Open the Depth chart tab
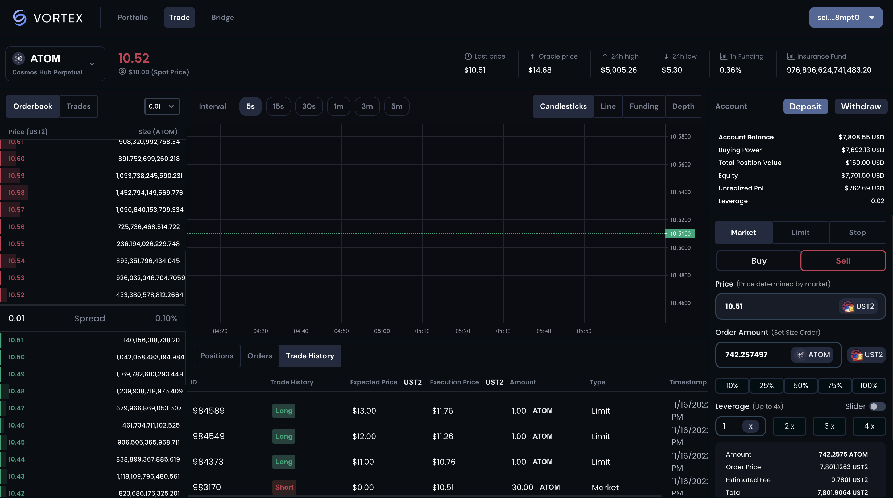893x498 pixels. click(683, 106)
